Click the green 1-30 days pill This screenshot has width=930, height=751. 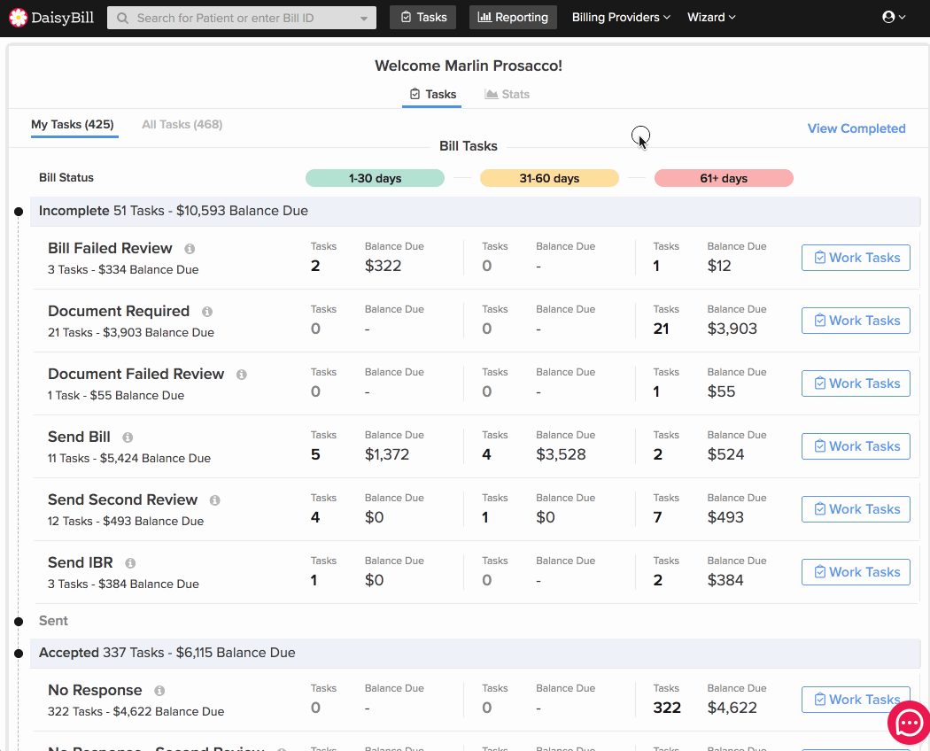[375, 178]
